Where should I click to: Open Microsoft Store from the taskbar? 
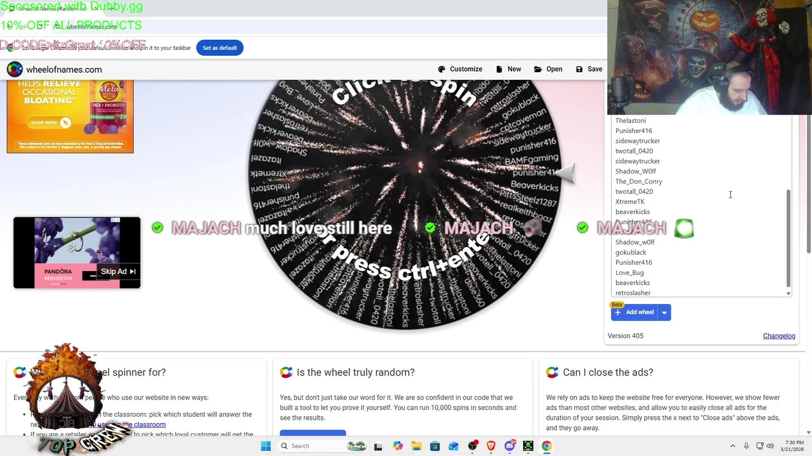435,446
